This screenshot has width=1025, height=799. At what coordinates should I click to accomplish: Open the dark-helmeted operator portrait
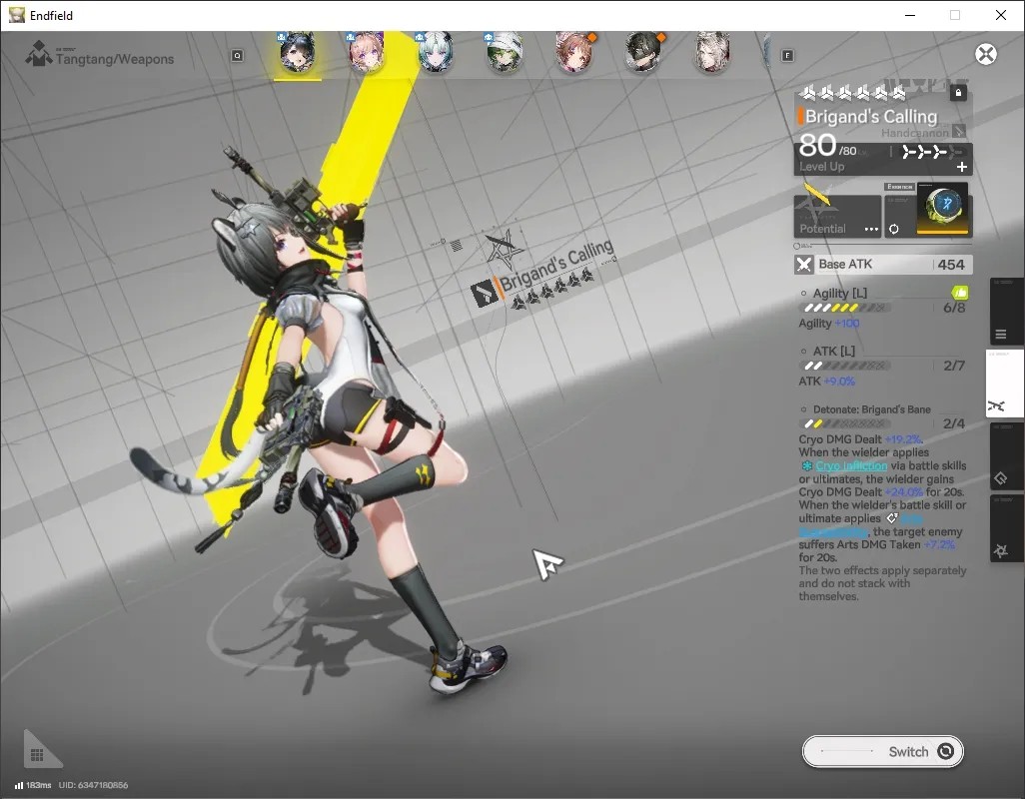[x=643, y=52]
